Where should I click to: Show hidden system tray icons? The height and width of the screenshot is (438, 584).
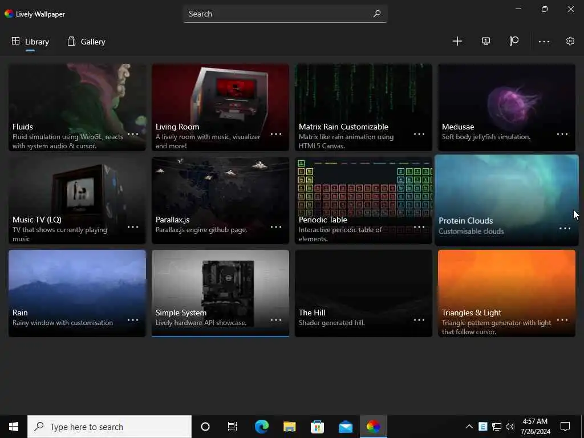click(x=469, y=427)
